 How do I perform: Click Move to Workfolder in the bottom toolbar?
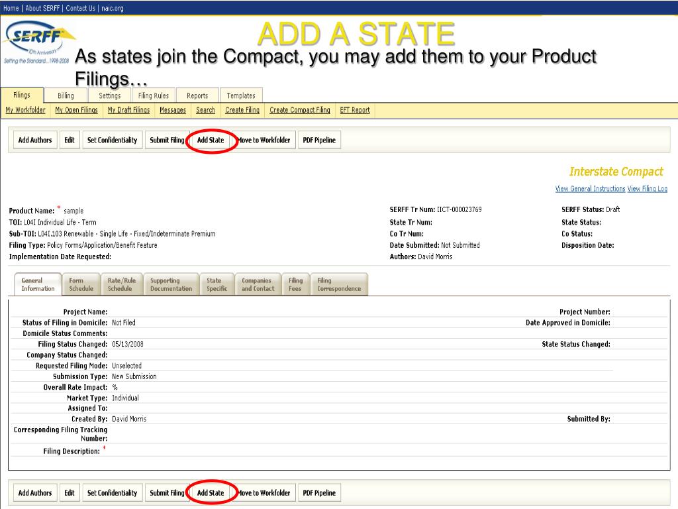point(264,492)
